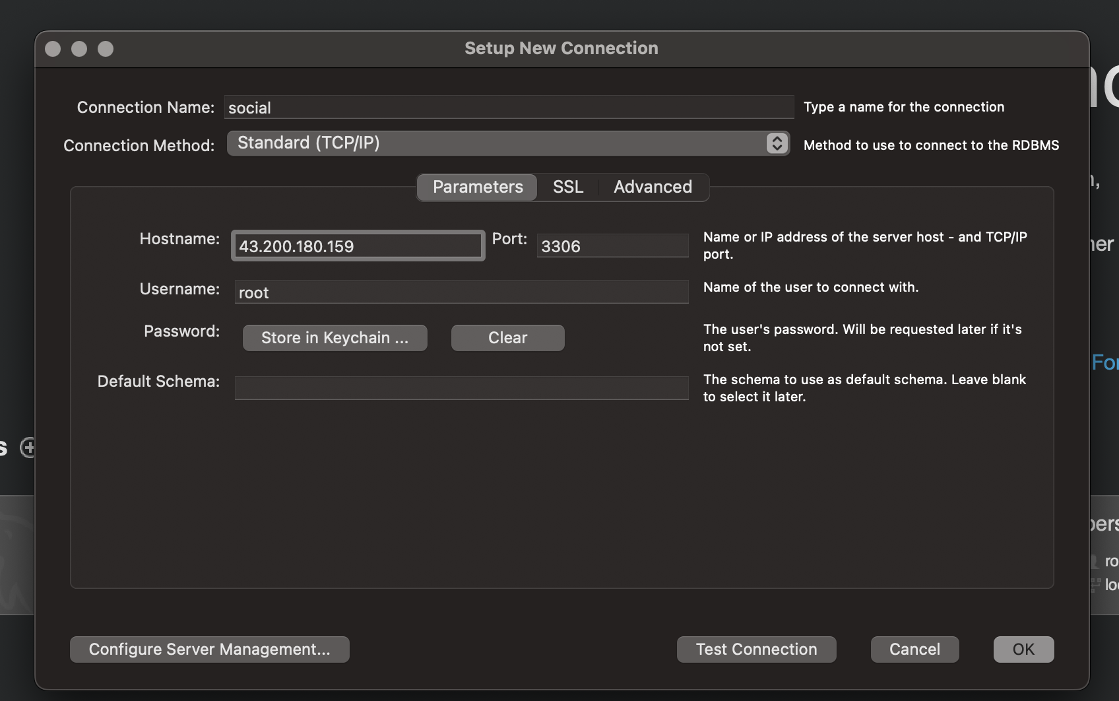
Task: Click the 'Type a name for the connection' hint
Action: pos(904,107)
